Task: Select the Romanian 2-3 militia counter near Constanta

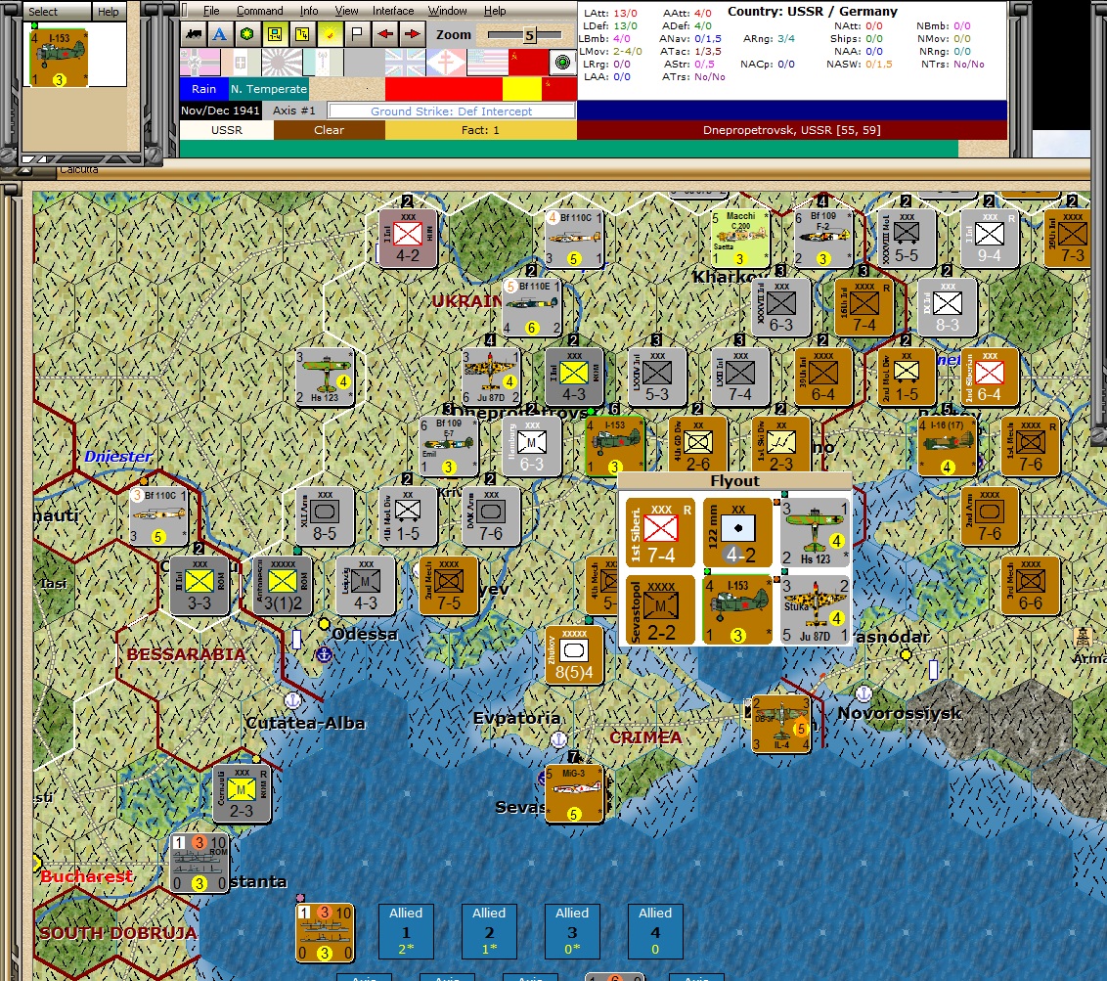Action: point(242,793)
